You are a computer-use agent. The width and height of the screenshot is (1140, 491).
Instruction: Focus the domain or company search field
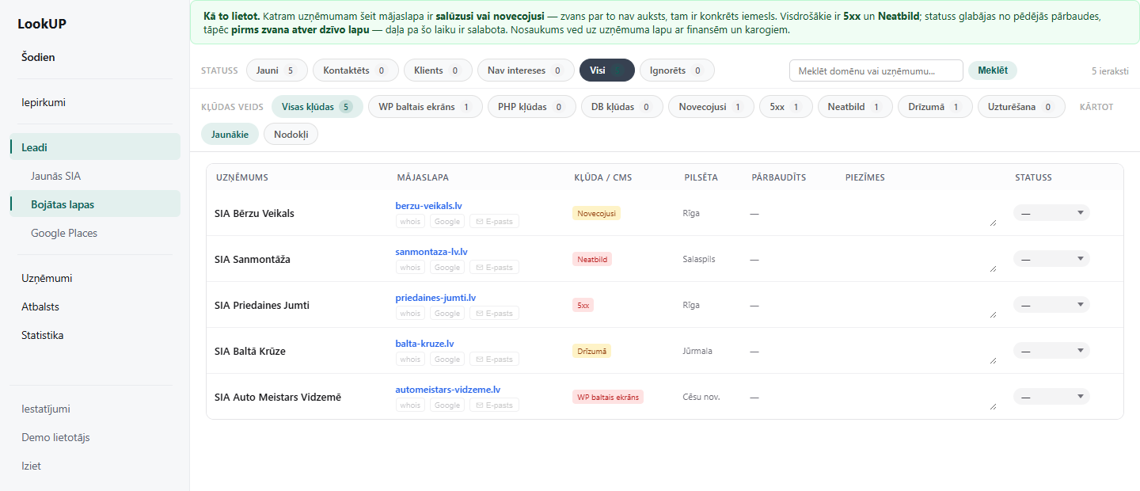click(x=876, y=70)
